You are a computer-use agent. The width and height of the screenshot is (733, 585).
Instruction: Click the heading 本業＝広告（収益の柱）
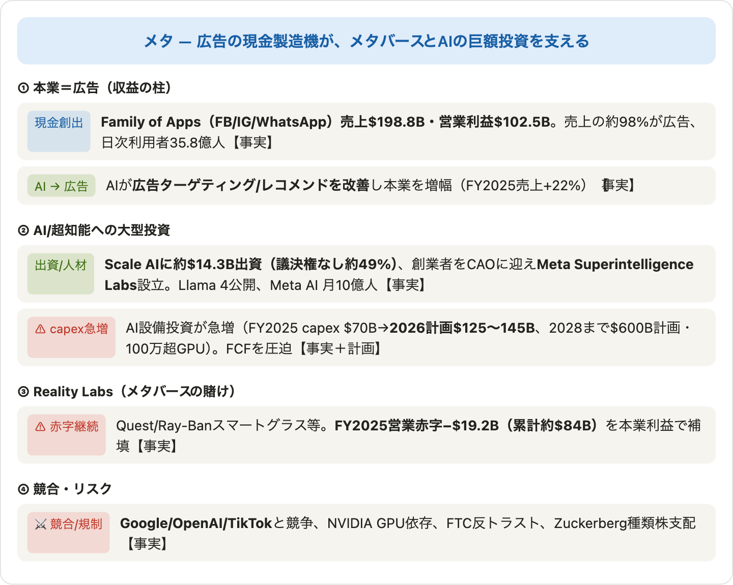tap(102, 88)
